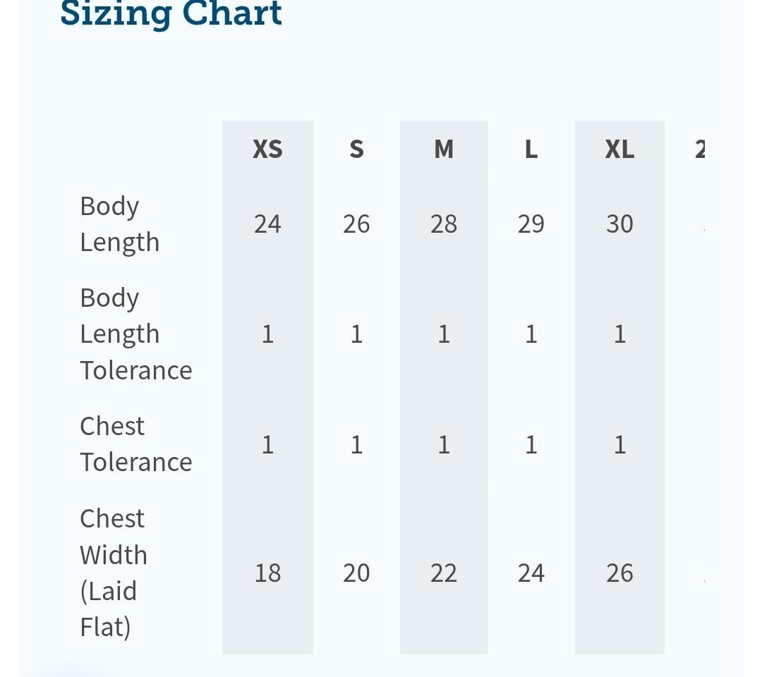Click the Body Length row label

[x=119, y=224]
